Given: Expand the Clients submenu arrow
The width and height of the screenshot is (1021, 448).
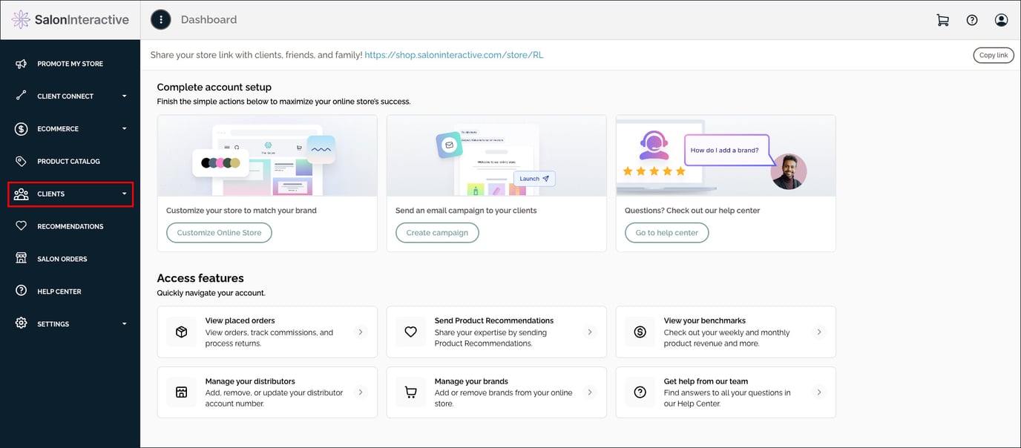Looking at the screenshot, I should [x=124, y=194].
